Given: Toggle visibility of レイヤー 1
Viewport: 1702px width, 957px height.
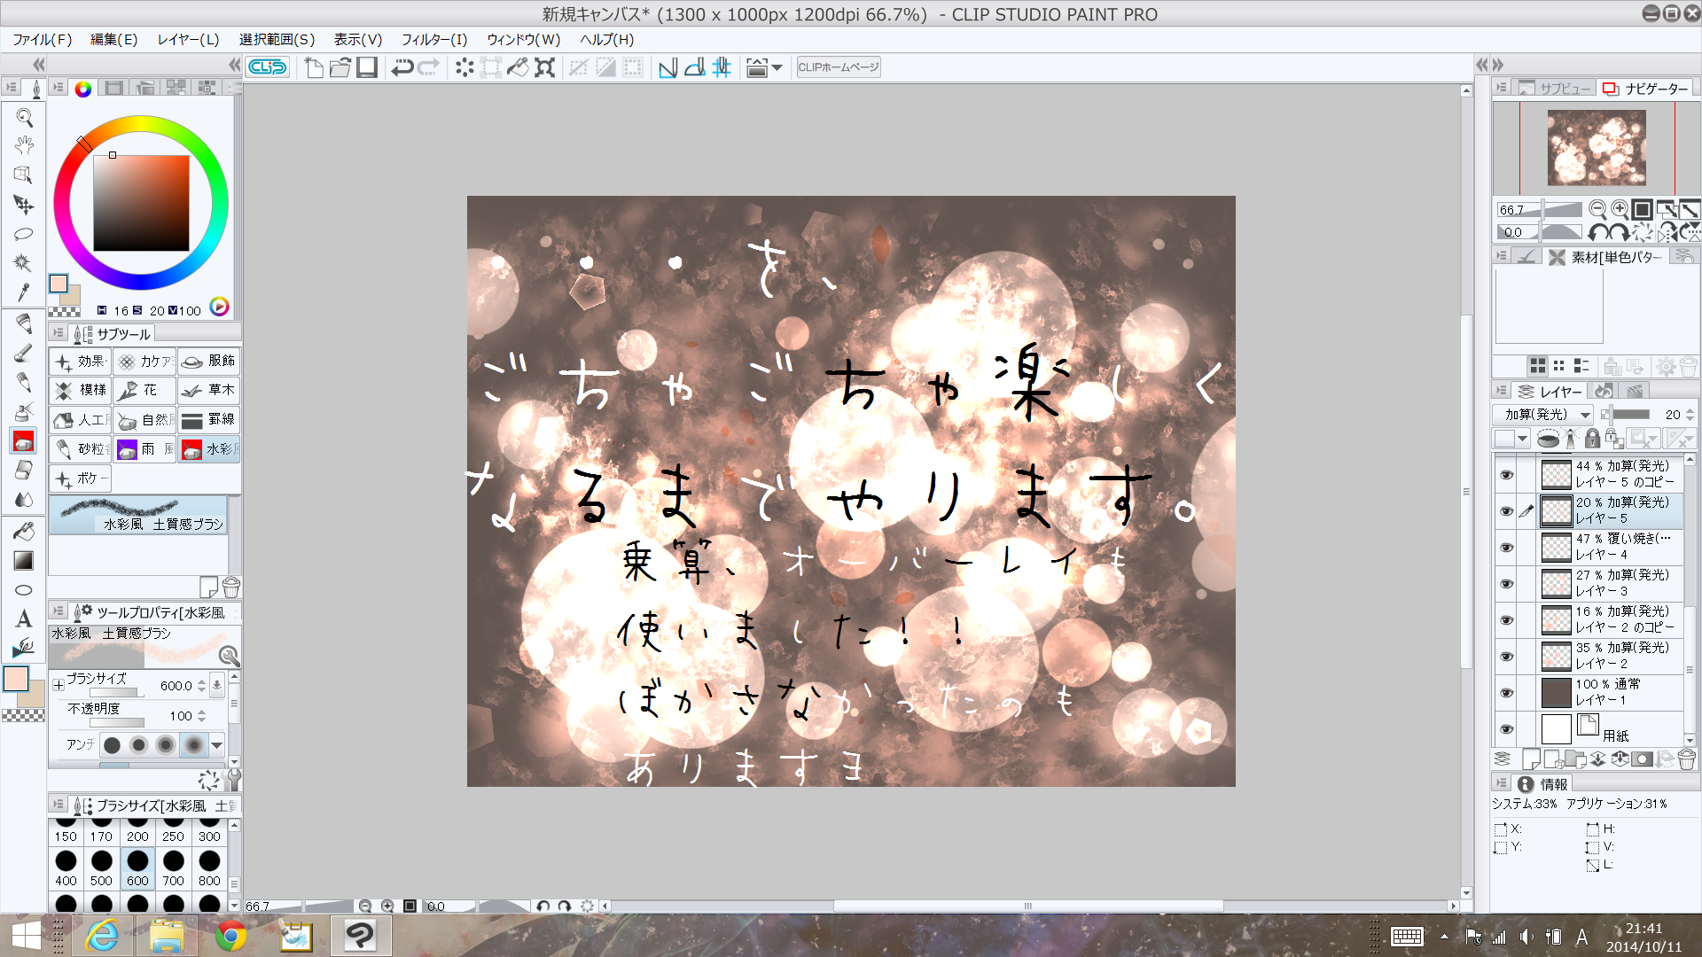Looking at the screenshot, I should [x=1506, y=693].
